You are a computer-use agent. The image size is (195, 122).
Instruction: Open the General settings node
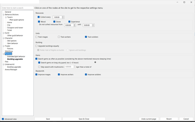tap(8, 12)
